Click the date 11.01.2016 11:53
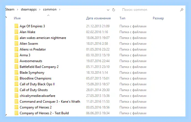The height and width of the screenshot is (122, 191). coord(98,102)
